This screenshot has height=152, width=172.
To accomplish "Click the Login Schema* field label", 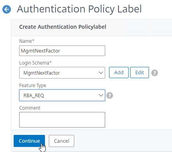I will pyautogui.click(x=35, y=63).
